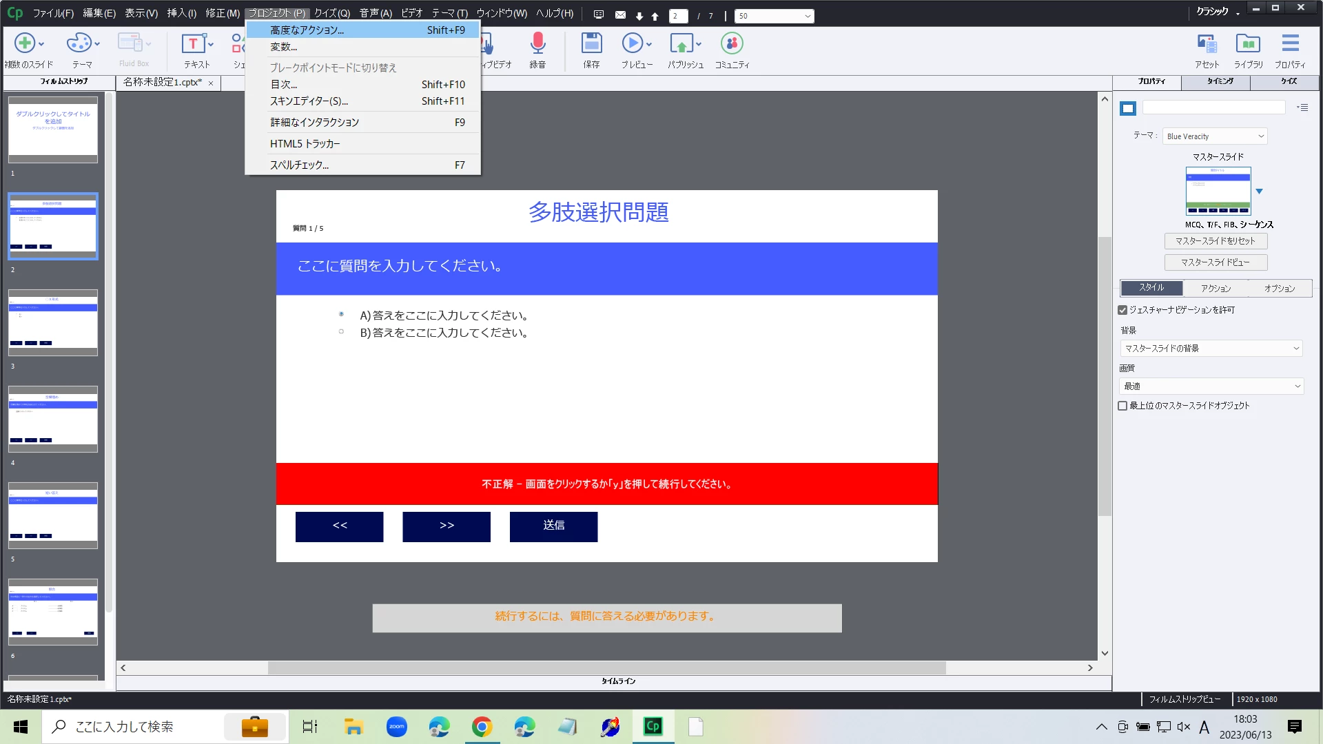This screenshot has height=744, width=1323.
Task: Click the Save (保存) floppy icon
Action: coord(591,44)
